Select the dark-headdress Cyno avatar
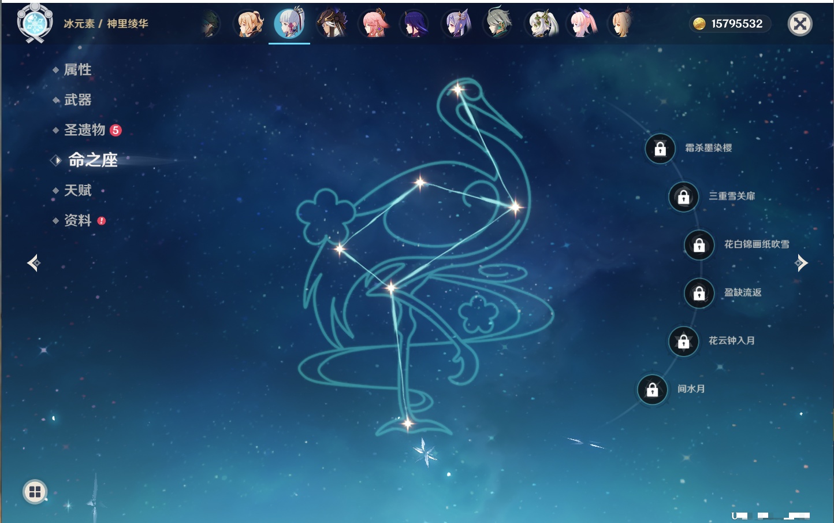 (332, 24)
